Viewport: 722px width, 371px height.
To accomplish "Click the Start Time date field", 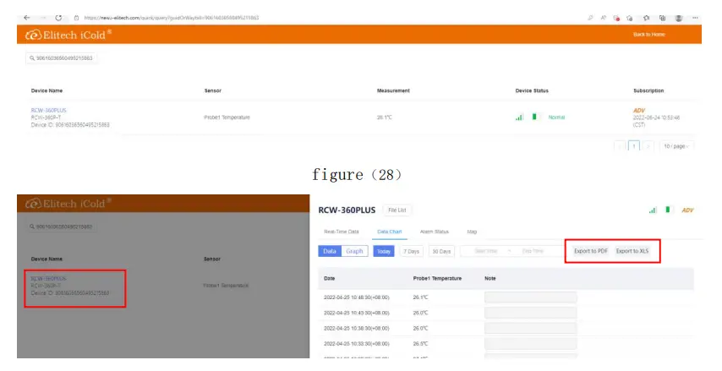I will [486, 251].
